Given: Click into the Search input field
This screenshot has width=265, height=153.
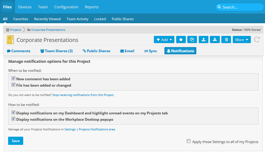Looking at the screenshot, I should click(x=241, y=7).
